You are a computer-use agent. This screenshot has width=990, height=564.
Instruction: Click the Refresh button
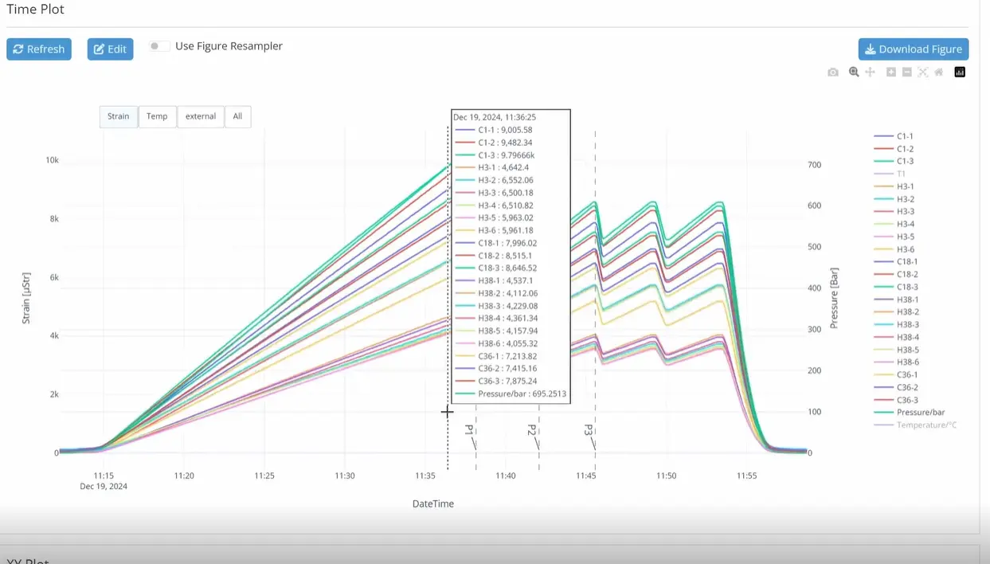pyautogui.click(x=39, y=49)
